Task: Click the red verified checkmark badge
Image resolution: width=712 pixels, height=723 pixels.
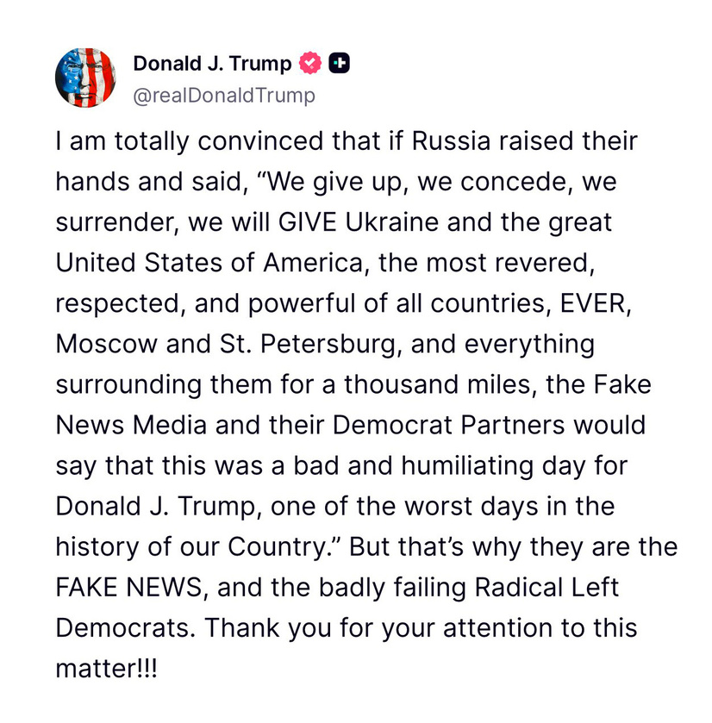Action: (310, 63)
